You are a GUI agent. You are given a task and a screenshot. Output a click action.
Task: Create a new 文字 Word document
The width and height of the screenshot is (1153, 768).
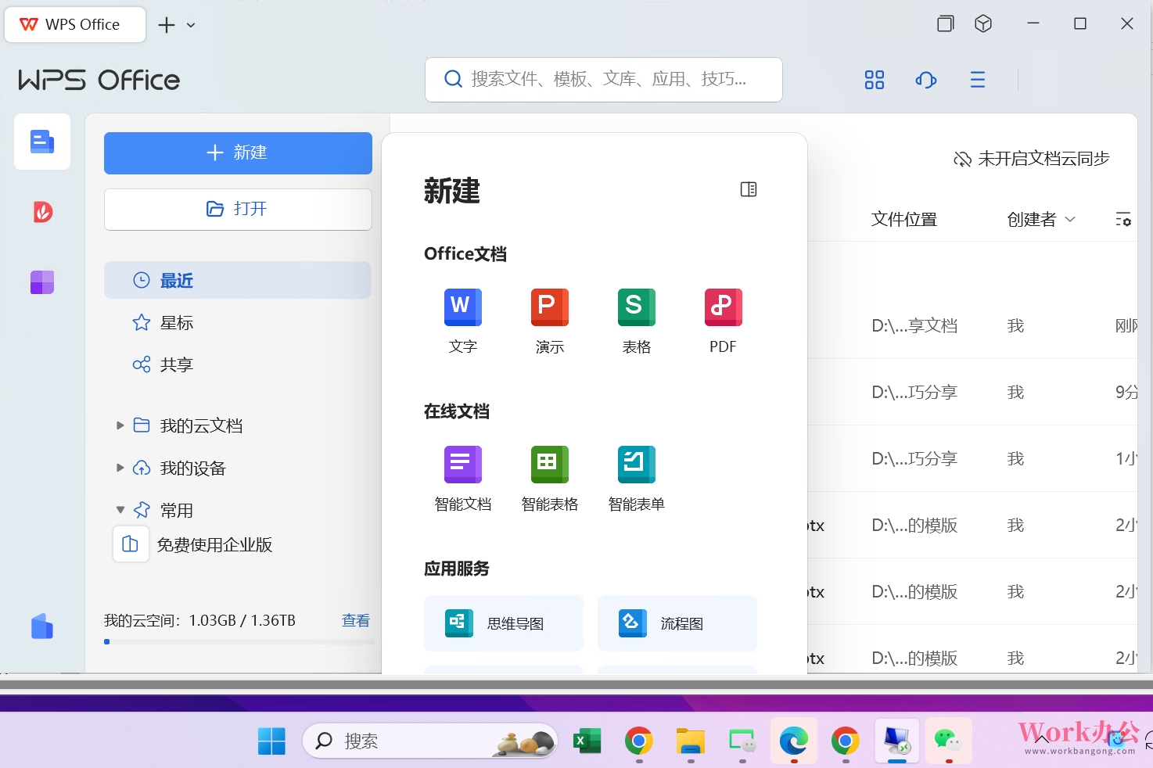(x=462, y=321)
